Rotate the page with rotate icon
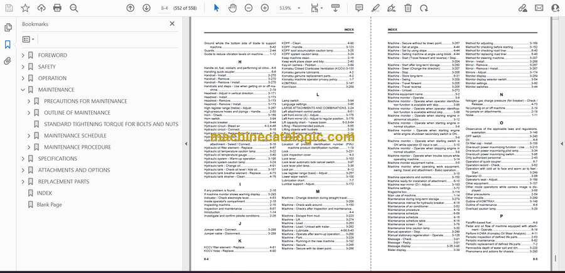565x273 pixels. pyautogui.click(x=424, y=8)
